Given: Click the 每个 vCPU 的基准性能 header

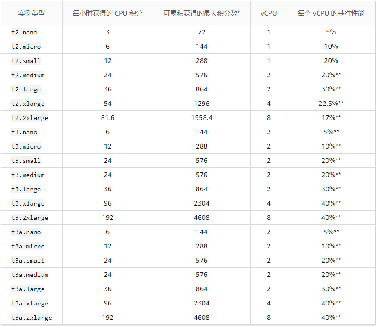Looking at the screenshot, I should (331, 13).
